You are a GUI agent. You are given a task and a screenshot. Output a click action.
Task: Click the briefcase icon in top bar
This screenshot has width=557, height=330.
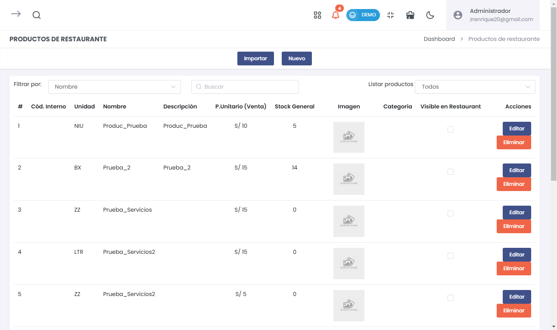[x=411, y=15]
